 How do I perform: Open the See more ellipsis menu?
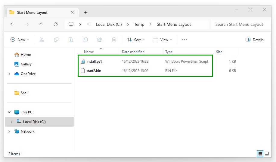click(185, 40)
